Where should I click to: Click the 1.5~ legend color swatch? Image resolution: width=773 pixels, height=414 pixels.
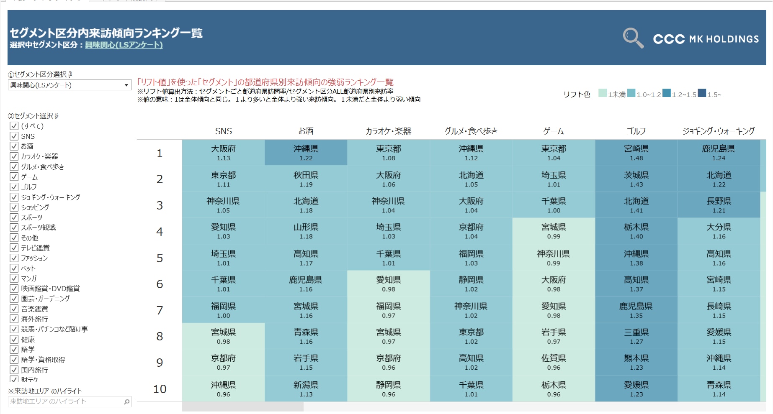702,93
